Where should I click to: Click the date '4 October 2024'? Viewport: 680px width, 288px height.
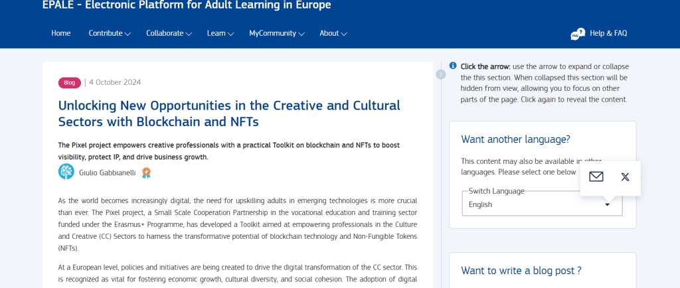115,82
